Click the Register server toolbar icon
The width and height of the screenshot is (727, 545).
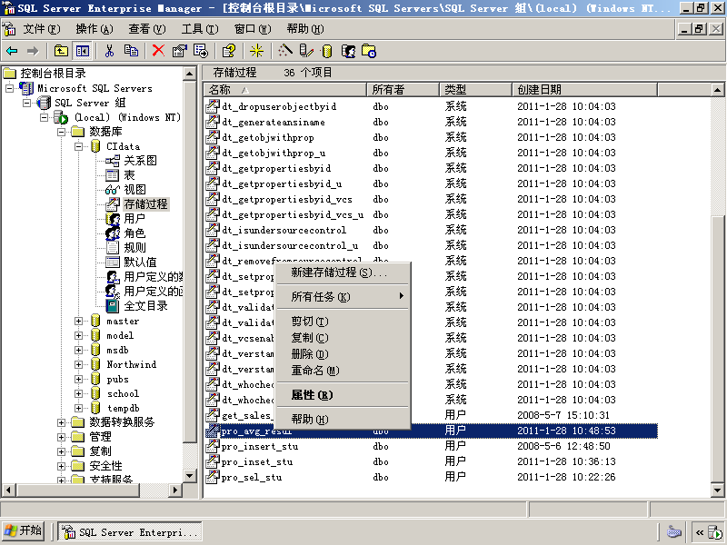(306, 51)
